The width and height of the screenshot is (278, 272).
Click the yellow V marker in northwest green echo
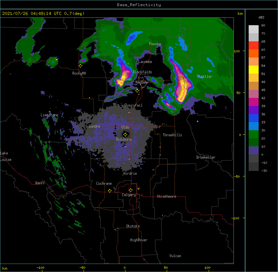click(56, 59)
